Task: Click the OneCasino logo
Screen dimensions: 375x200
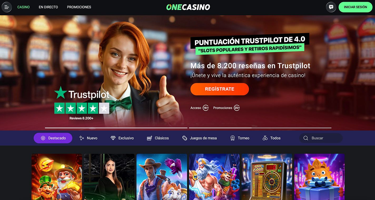Action: (188, 7)
